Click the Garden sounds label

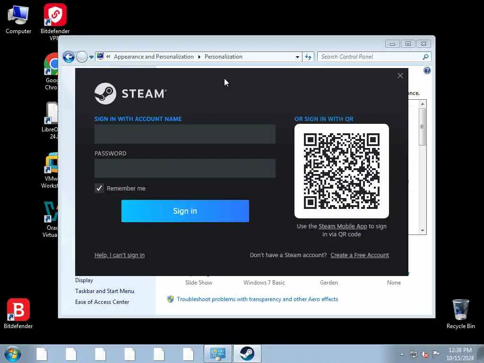[x=329, y=283]
